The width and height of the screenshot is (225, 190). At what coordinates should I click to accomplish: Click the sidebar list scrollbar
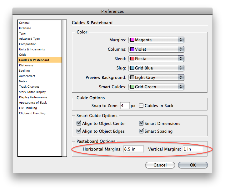[x=64, y=88]
